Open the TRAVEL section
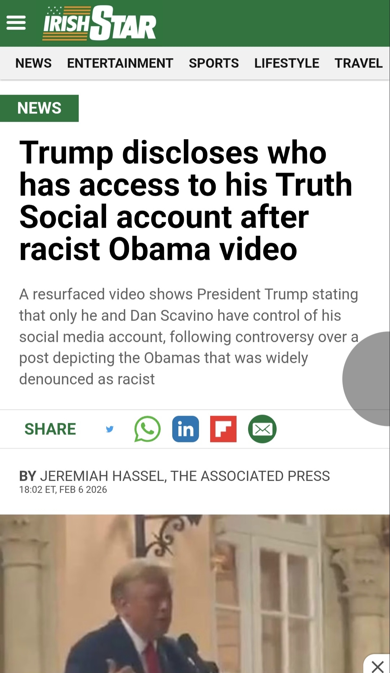 359,63
